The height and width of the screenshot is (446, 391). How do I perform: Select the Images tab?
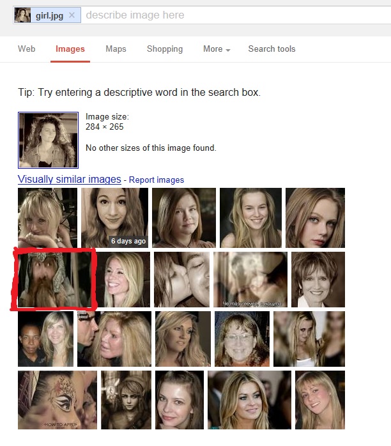(70, 49)
